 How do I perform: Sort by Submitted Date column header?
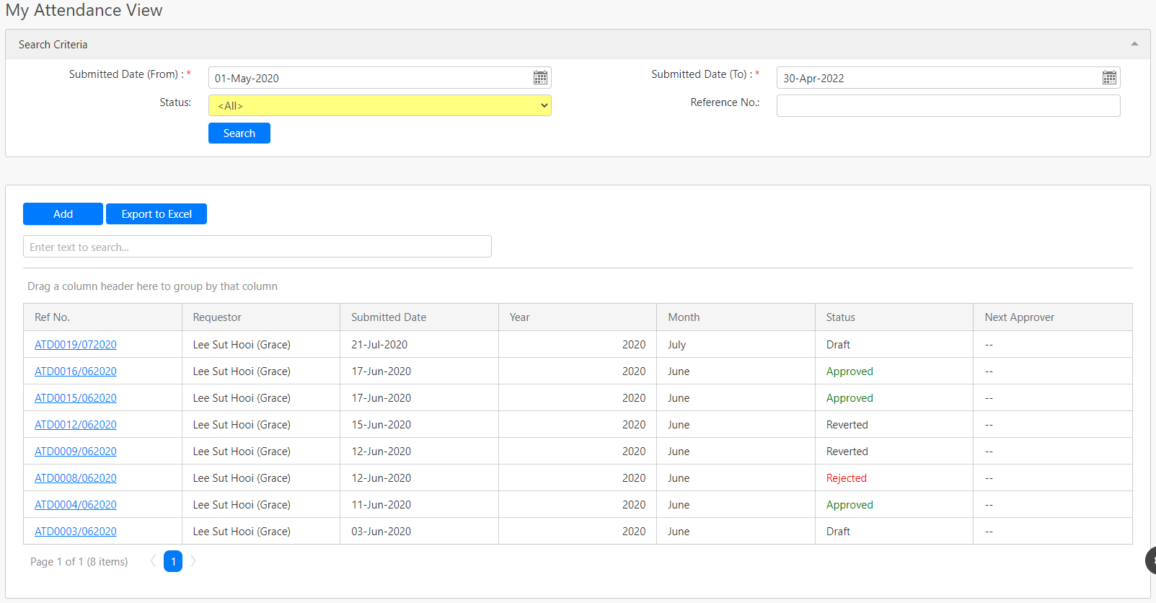[x=419, y=317]
